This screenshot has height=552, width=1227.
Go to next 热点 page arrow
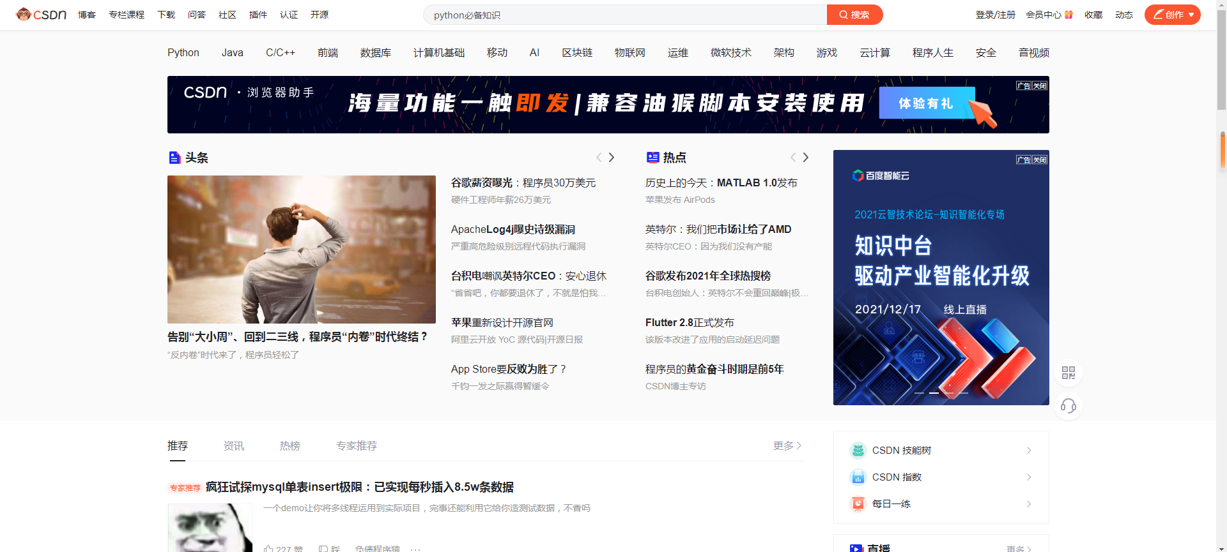806,158
